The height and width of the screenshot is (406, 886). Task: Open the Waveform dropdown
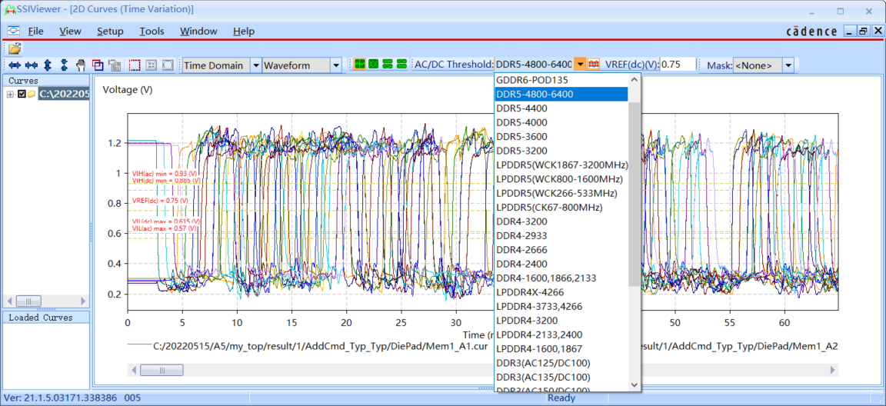point(335,65)
